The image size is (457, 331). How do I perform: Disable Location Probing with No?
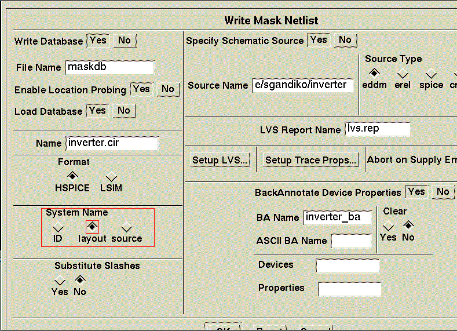(x=168, y=89)
